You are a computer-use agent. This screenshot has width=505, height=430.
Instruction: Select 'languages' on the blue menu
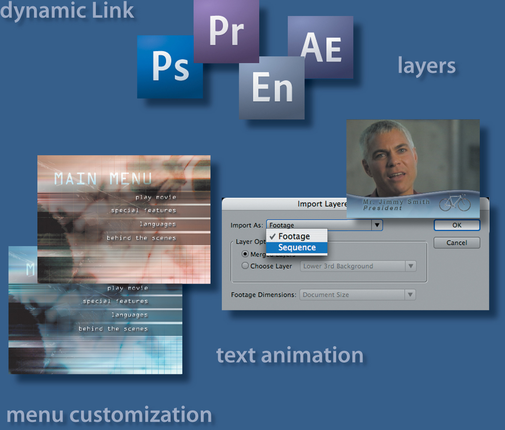pyautogui.click(x=129, y=315)
